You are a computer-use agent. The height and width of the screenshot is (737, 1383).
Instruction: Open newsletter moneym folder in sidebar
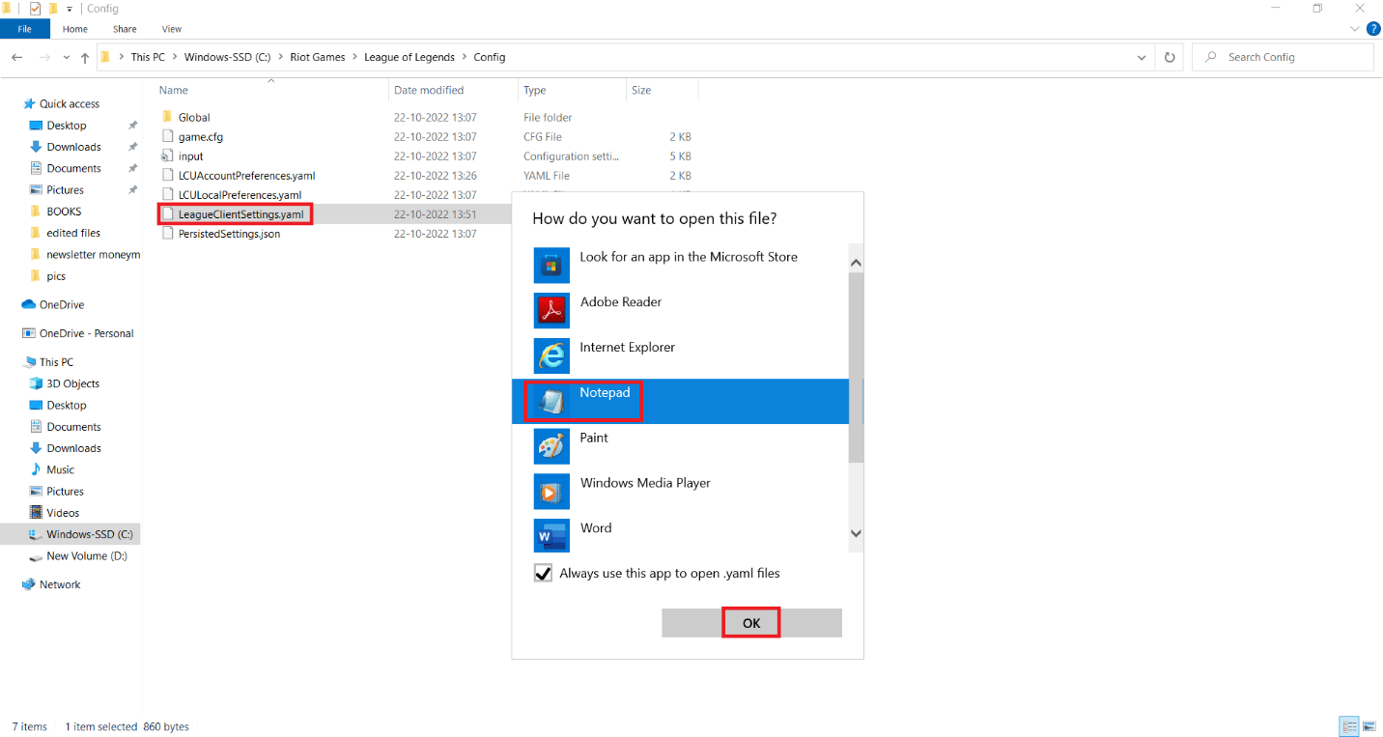click(x=93, y=255)
